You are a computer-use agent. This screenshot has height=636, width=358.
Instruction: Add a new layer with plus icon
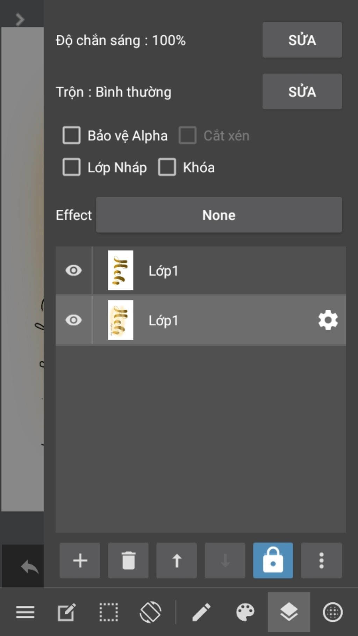tap(80, 561)
